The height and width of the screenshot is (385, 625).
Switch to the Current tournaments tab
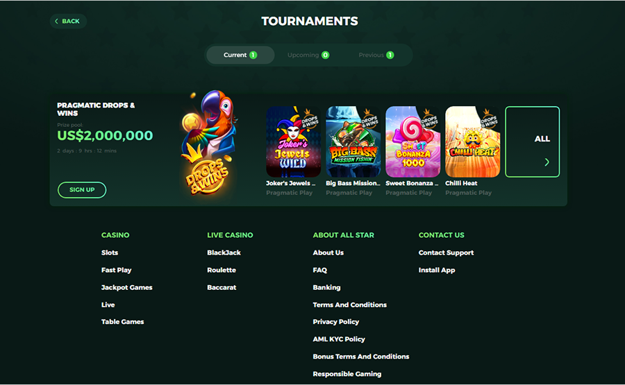tap(240, 55)
